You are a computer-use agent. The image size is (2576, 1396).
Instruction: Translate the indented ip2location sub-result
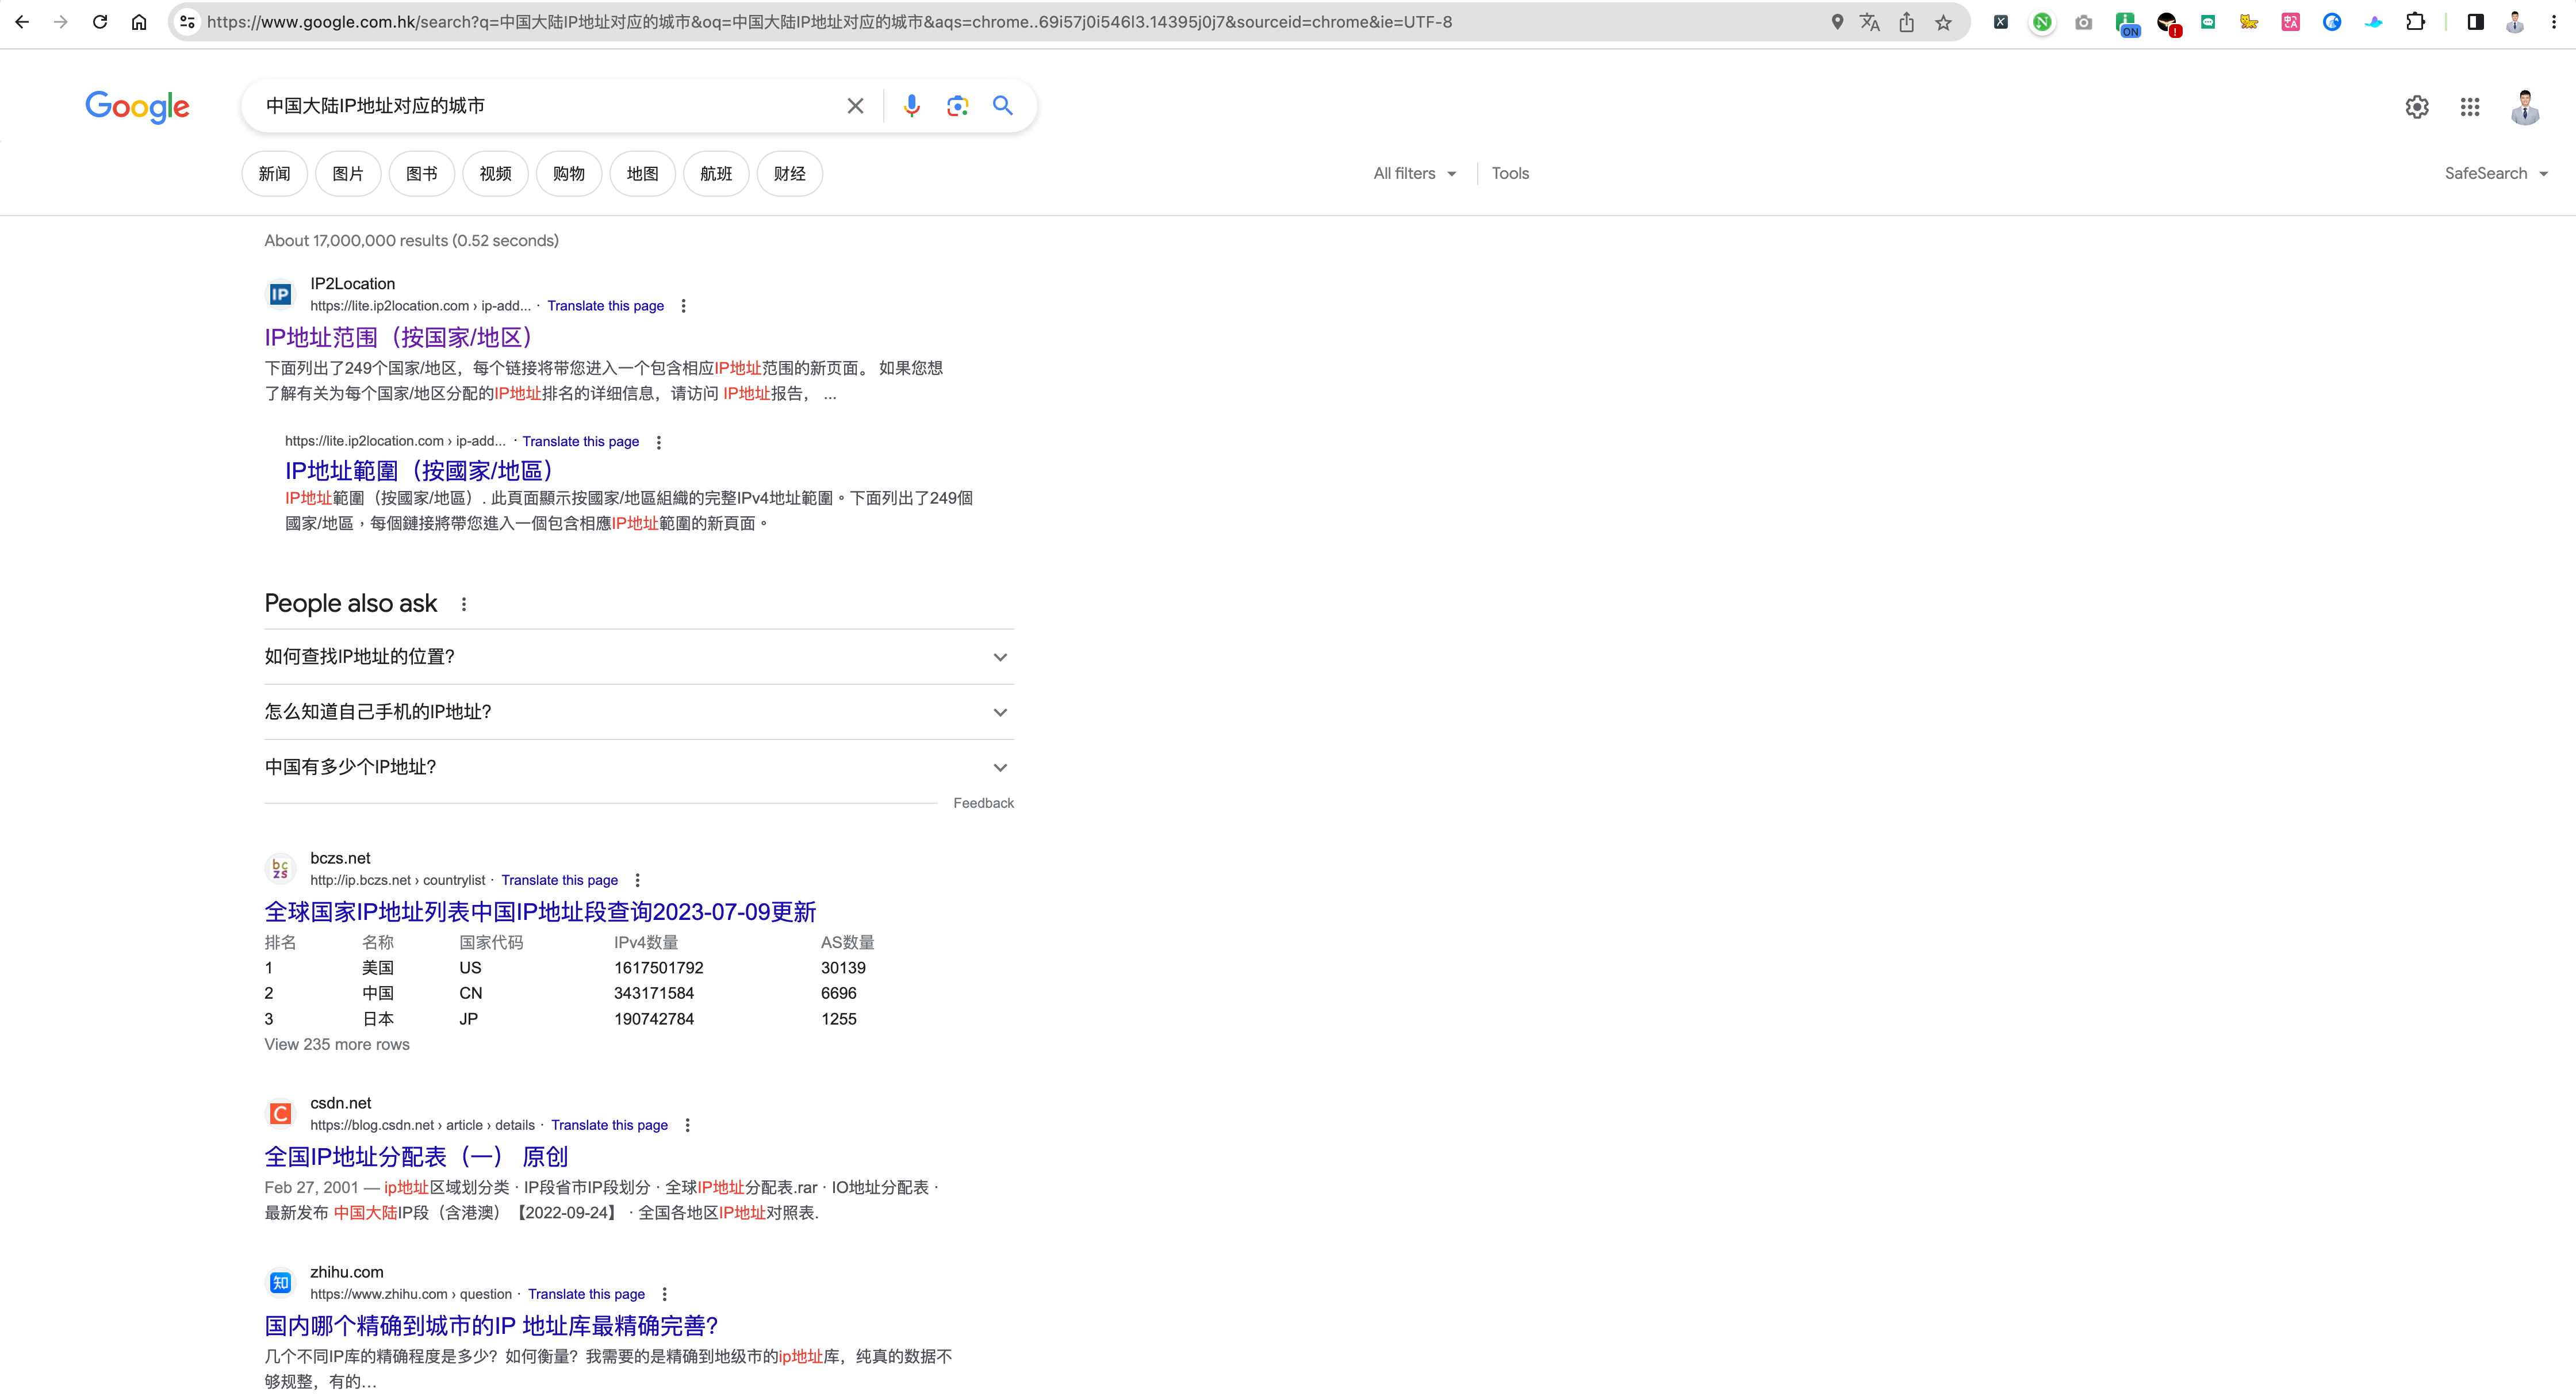pyautogui.click(x=580, y=441)
